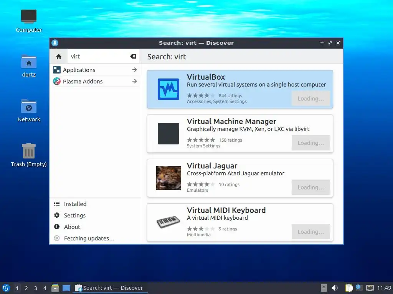Screen dimensions: 393x294
Task: Open the Lubuntu application menu
Action: (6, 288)
